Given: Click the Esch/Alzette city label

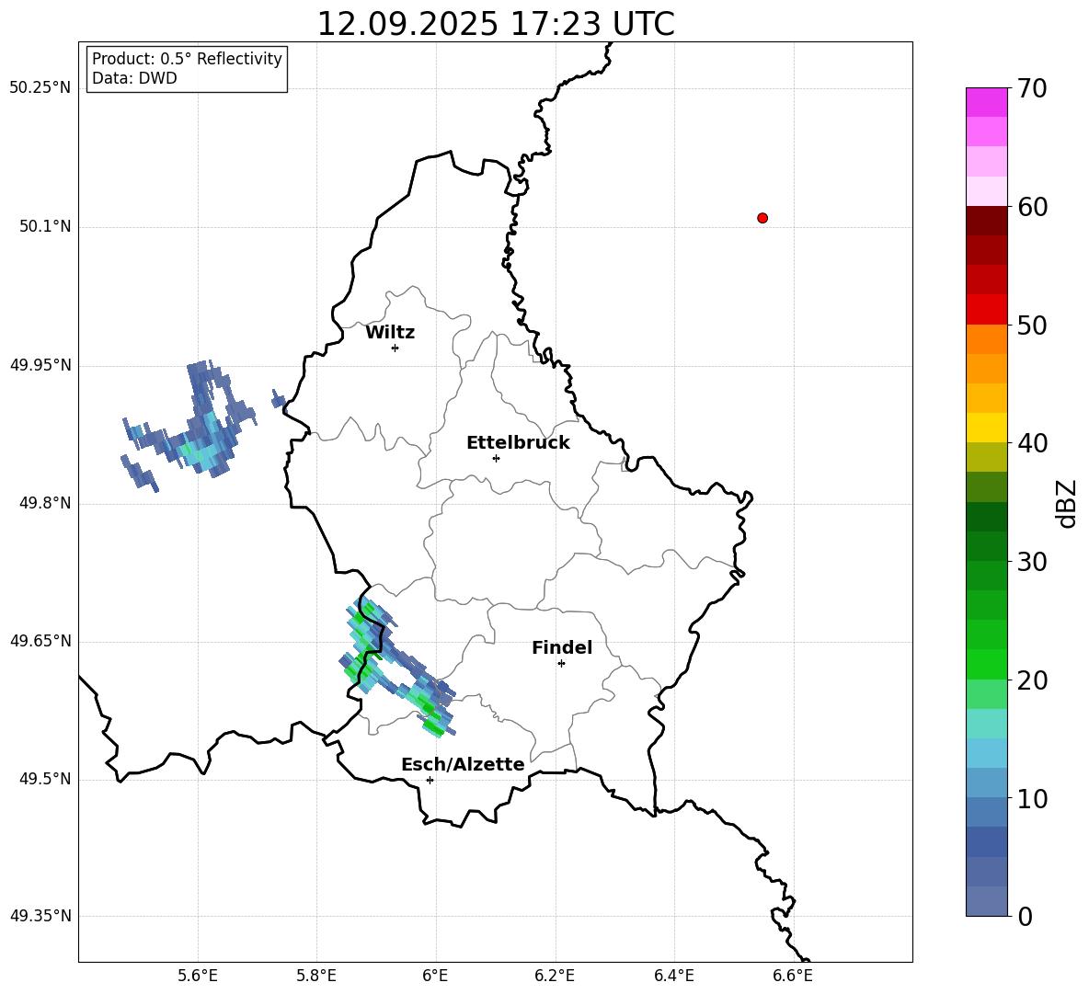Looking at the screenshot, I should point(463,764).
